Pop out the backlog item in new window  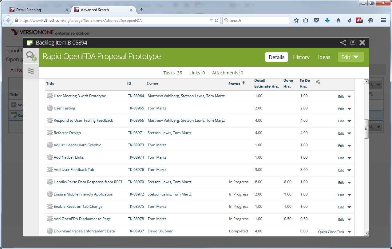(x=352, y=43)
